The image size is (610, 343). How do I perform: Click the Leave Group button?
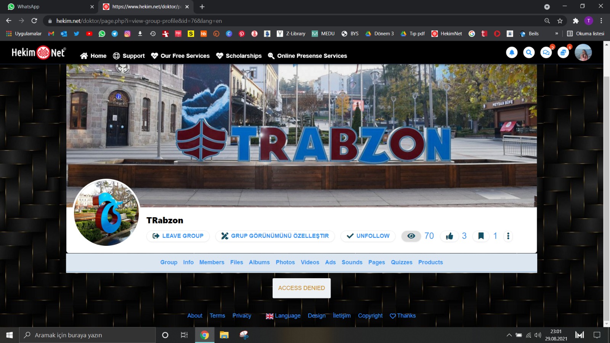(x=178, y=236)
